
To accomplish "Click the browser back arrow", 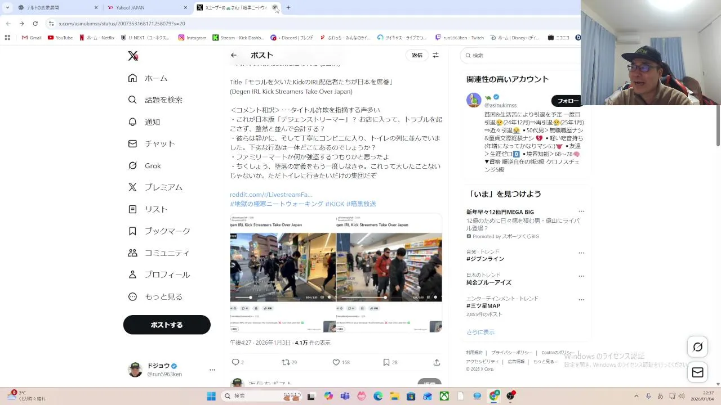I will click(x=8, y=24).
